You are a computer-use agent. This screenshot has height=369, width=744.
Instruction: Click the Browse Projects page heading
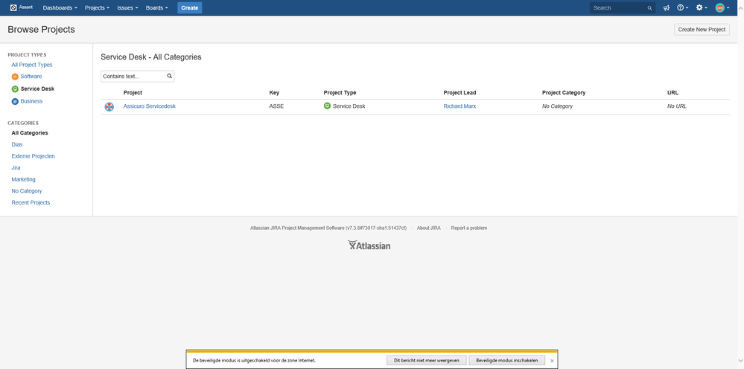(41, 29)
